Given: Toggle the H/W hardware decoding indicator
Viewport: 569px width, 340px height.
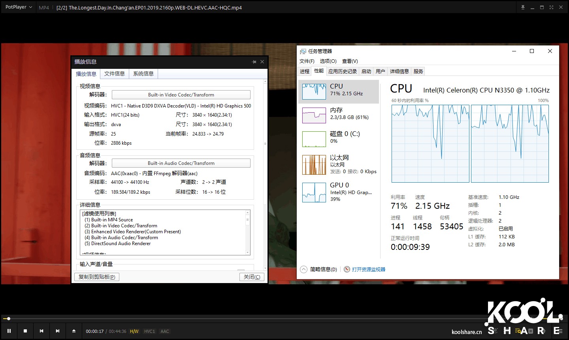Looking at the screenshot, I should pos(134,331).
